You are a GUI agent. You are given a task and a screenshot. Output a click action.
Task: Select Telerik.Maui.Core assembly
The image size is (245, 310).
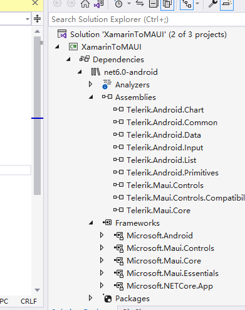pos(159,211)
